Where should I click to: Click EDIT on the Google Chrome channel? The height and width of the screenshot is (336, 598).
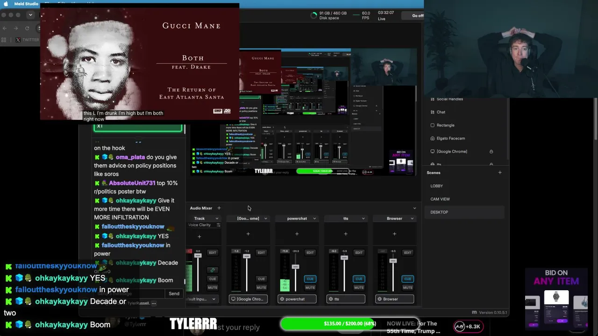[x=261, y=252]
